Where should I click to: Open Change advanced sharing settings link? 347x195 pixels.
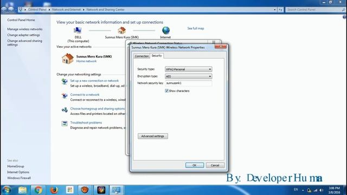coord(24,43)
